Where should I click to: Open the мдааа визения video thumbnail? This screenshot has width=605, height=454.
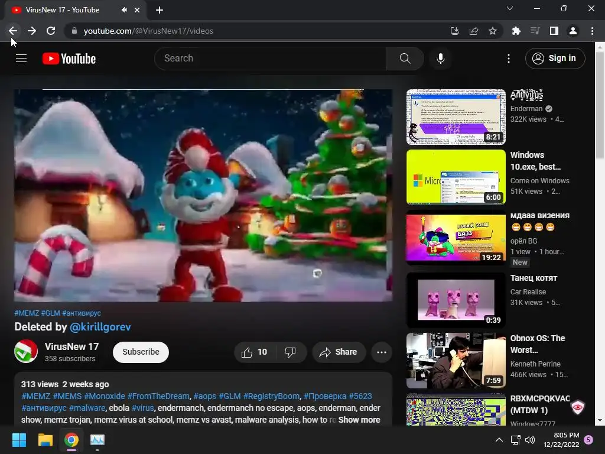(456, 238)
